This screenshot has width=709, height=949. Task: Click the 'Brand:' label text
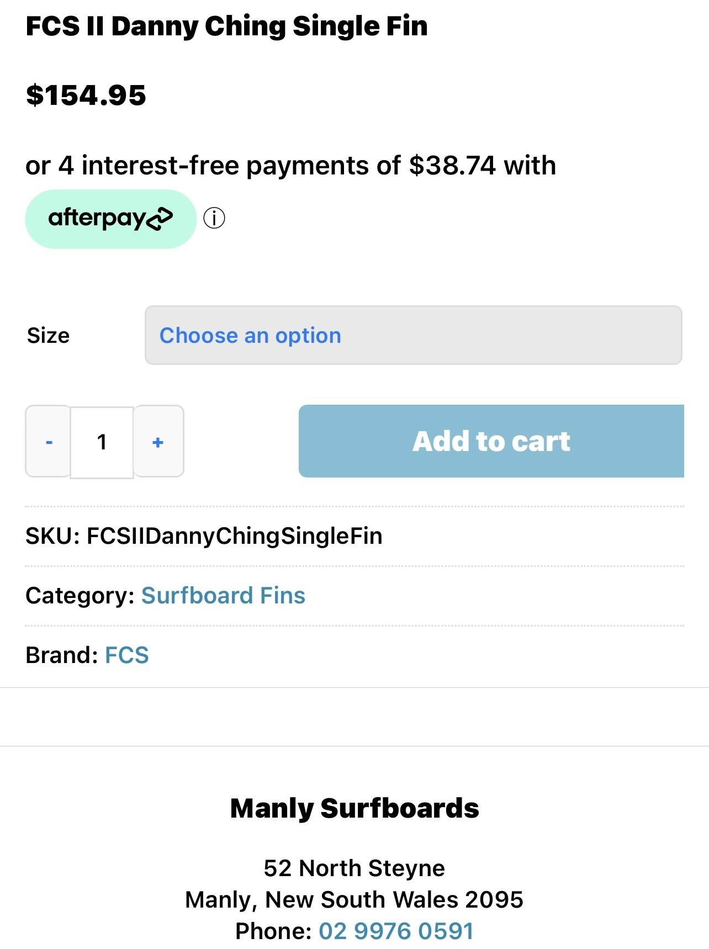(62, 655)
